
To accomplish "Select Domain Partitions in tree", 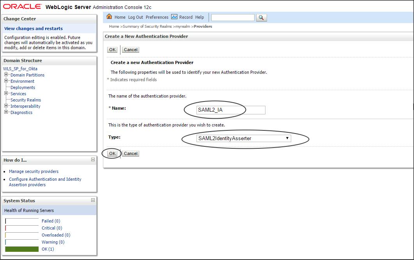I will click(x=27, y=75).
